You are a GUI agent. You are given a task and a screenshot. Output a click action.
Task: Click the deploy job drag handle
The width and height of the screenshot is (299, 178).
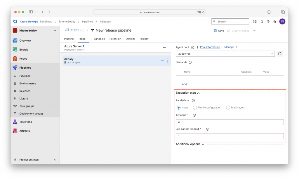167,60
